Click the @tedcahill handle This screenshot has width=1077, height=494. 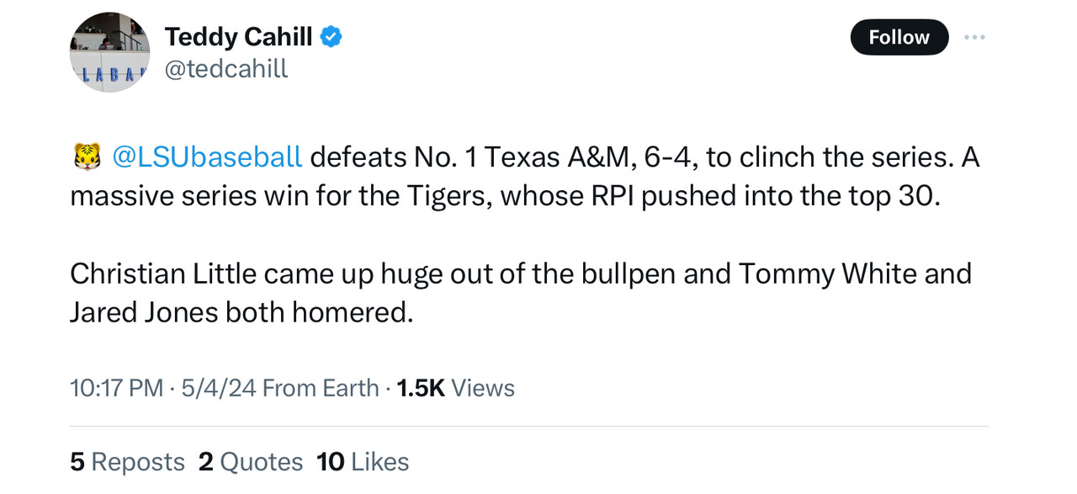click(226, 69)
